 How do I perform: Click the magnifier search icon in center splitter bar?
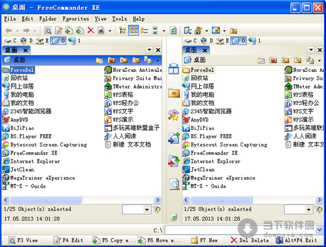(174, 184)
